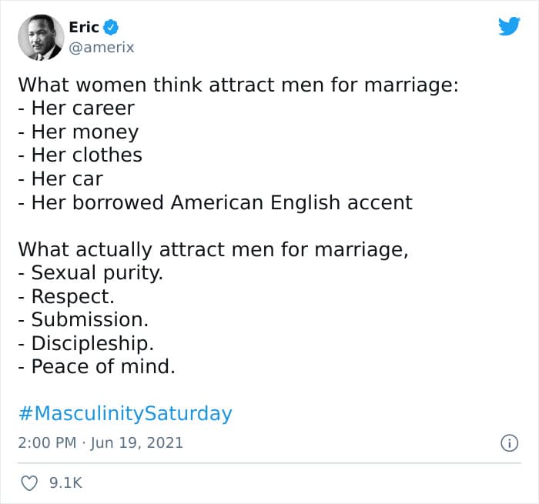Open the Eric display name
The height and width of the screenshot is (504, 539).
84,28
